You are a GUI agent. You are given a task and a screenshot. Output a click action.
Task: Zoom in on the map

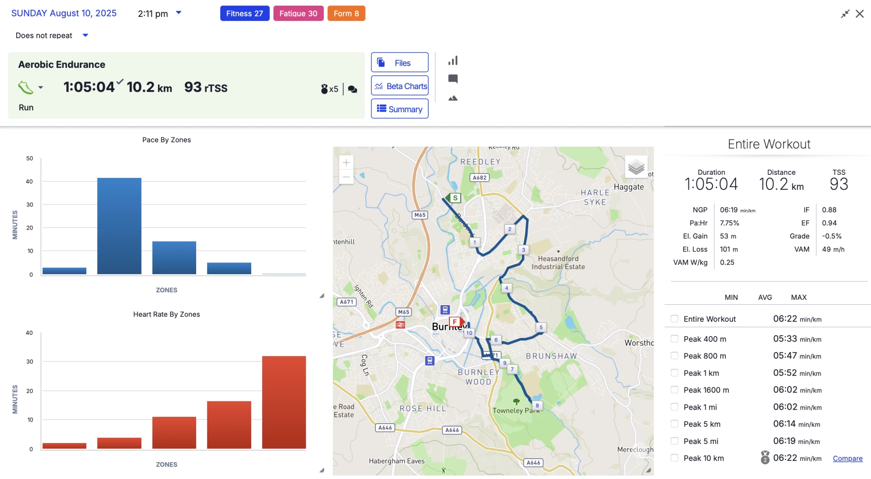click(x=346, y=163)
